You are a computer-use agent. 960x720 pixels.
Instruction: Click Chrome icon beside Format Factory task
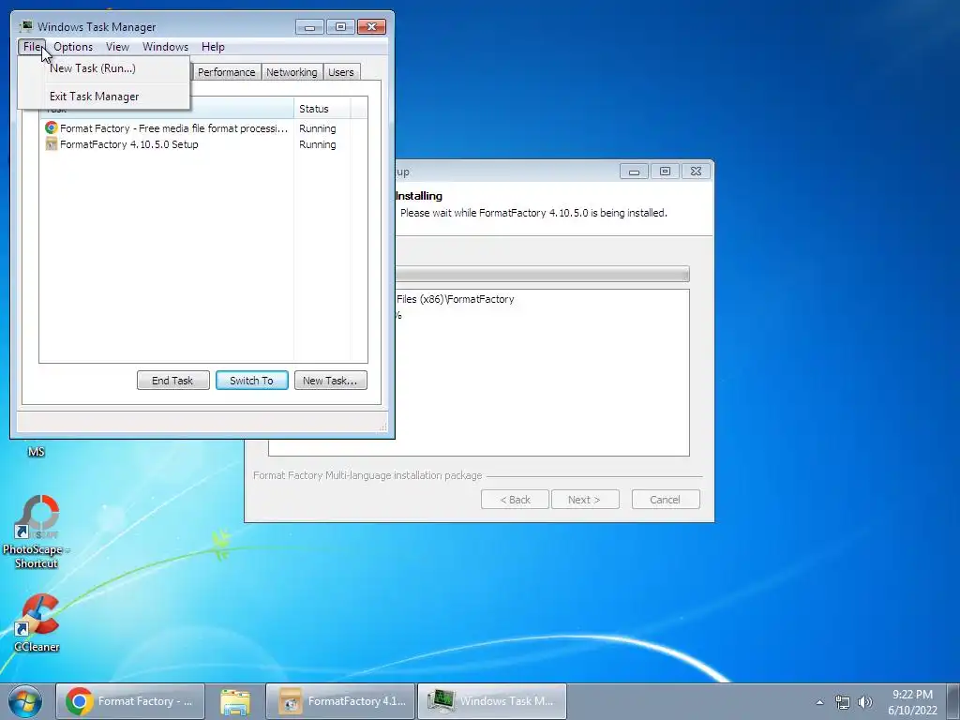click(52, 127)
